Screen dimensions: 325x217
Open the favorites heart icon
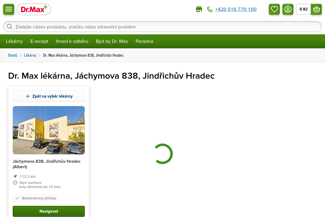pyautogui.click(x=274, y=9)
